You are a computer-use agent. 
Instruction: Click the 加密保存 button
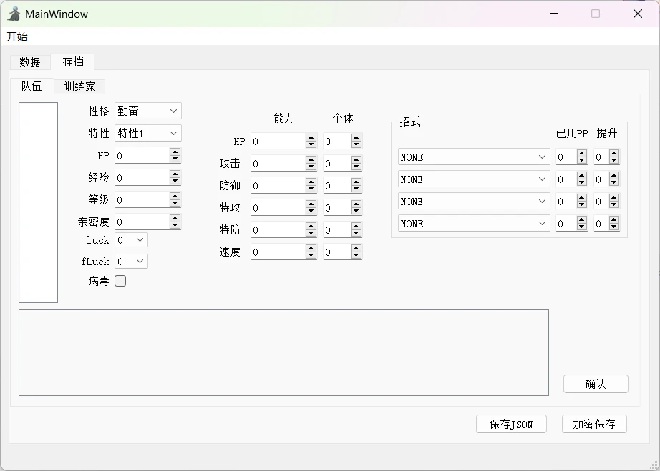click(594, 424)
